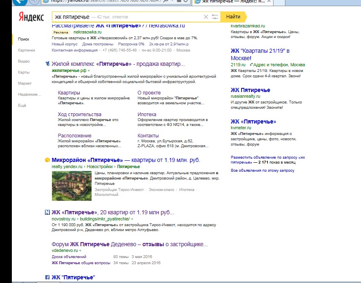Open the nekrasowka.ru ad link
The image size is (361, 283).
(x=87, y=32)
